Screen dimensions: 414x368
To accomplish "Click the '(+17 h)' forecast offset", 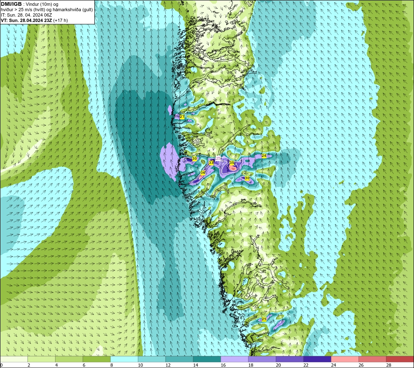I will pyautogui.click(x=60, y=20).
